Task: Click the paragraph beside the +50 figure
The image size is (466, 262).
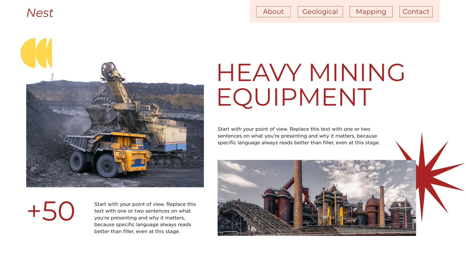Action: 145,218
